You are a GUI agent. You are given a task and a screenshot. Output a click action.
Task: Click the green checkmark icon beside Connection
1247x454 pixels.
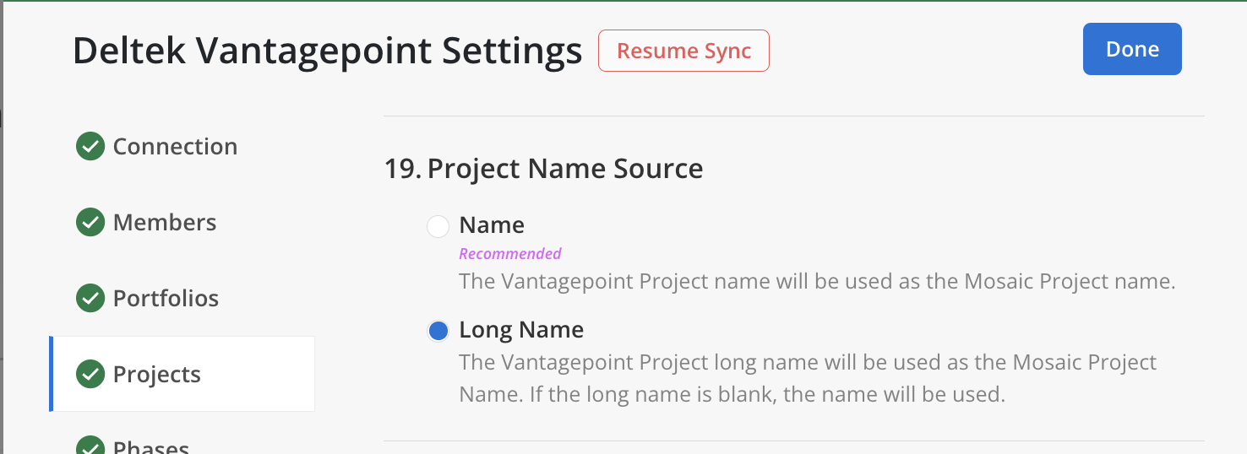click(x=90, y=147)
